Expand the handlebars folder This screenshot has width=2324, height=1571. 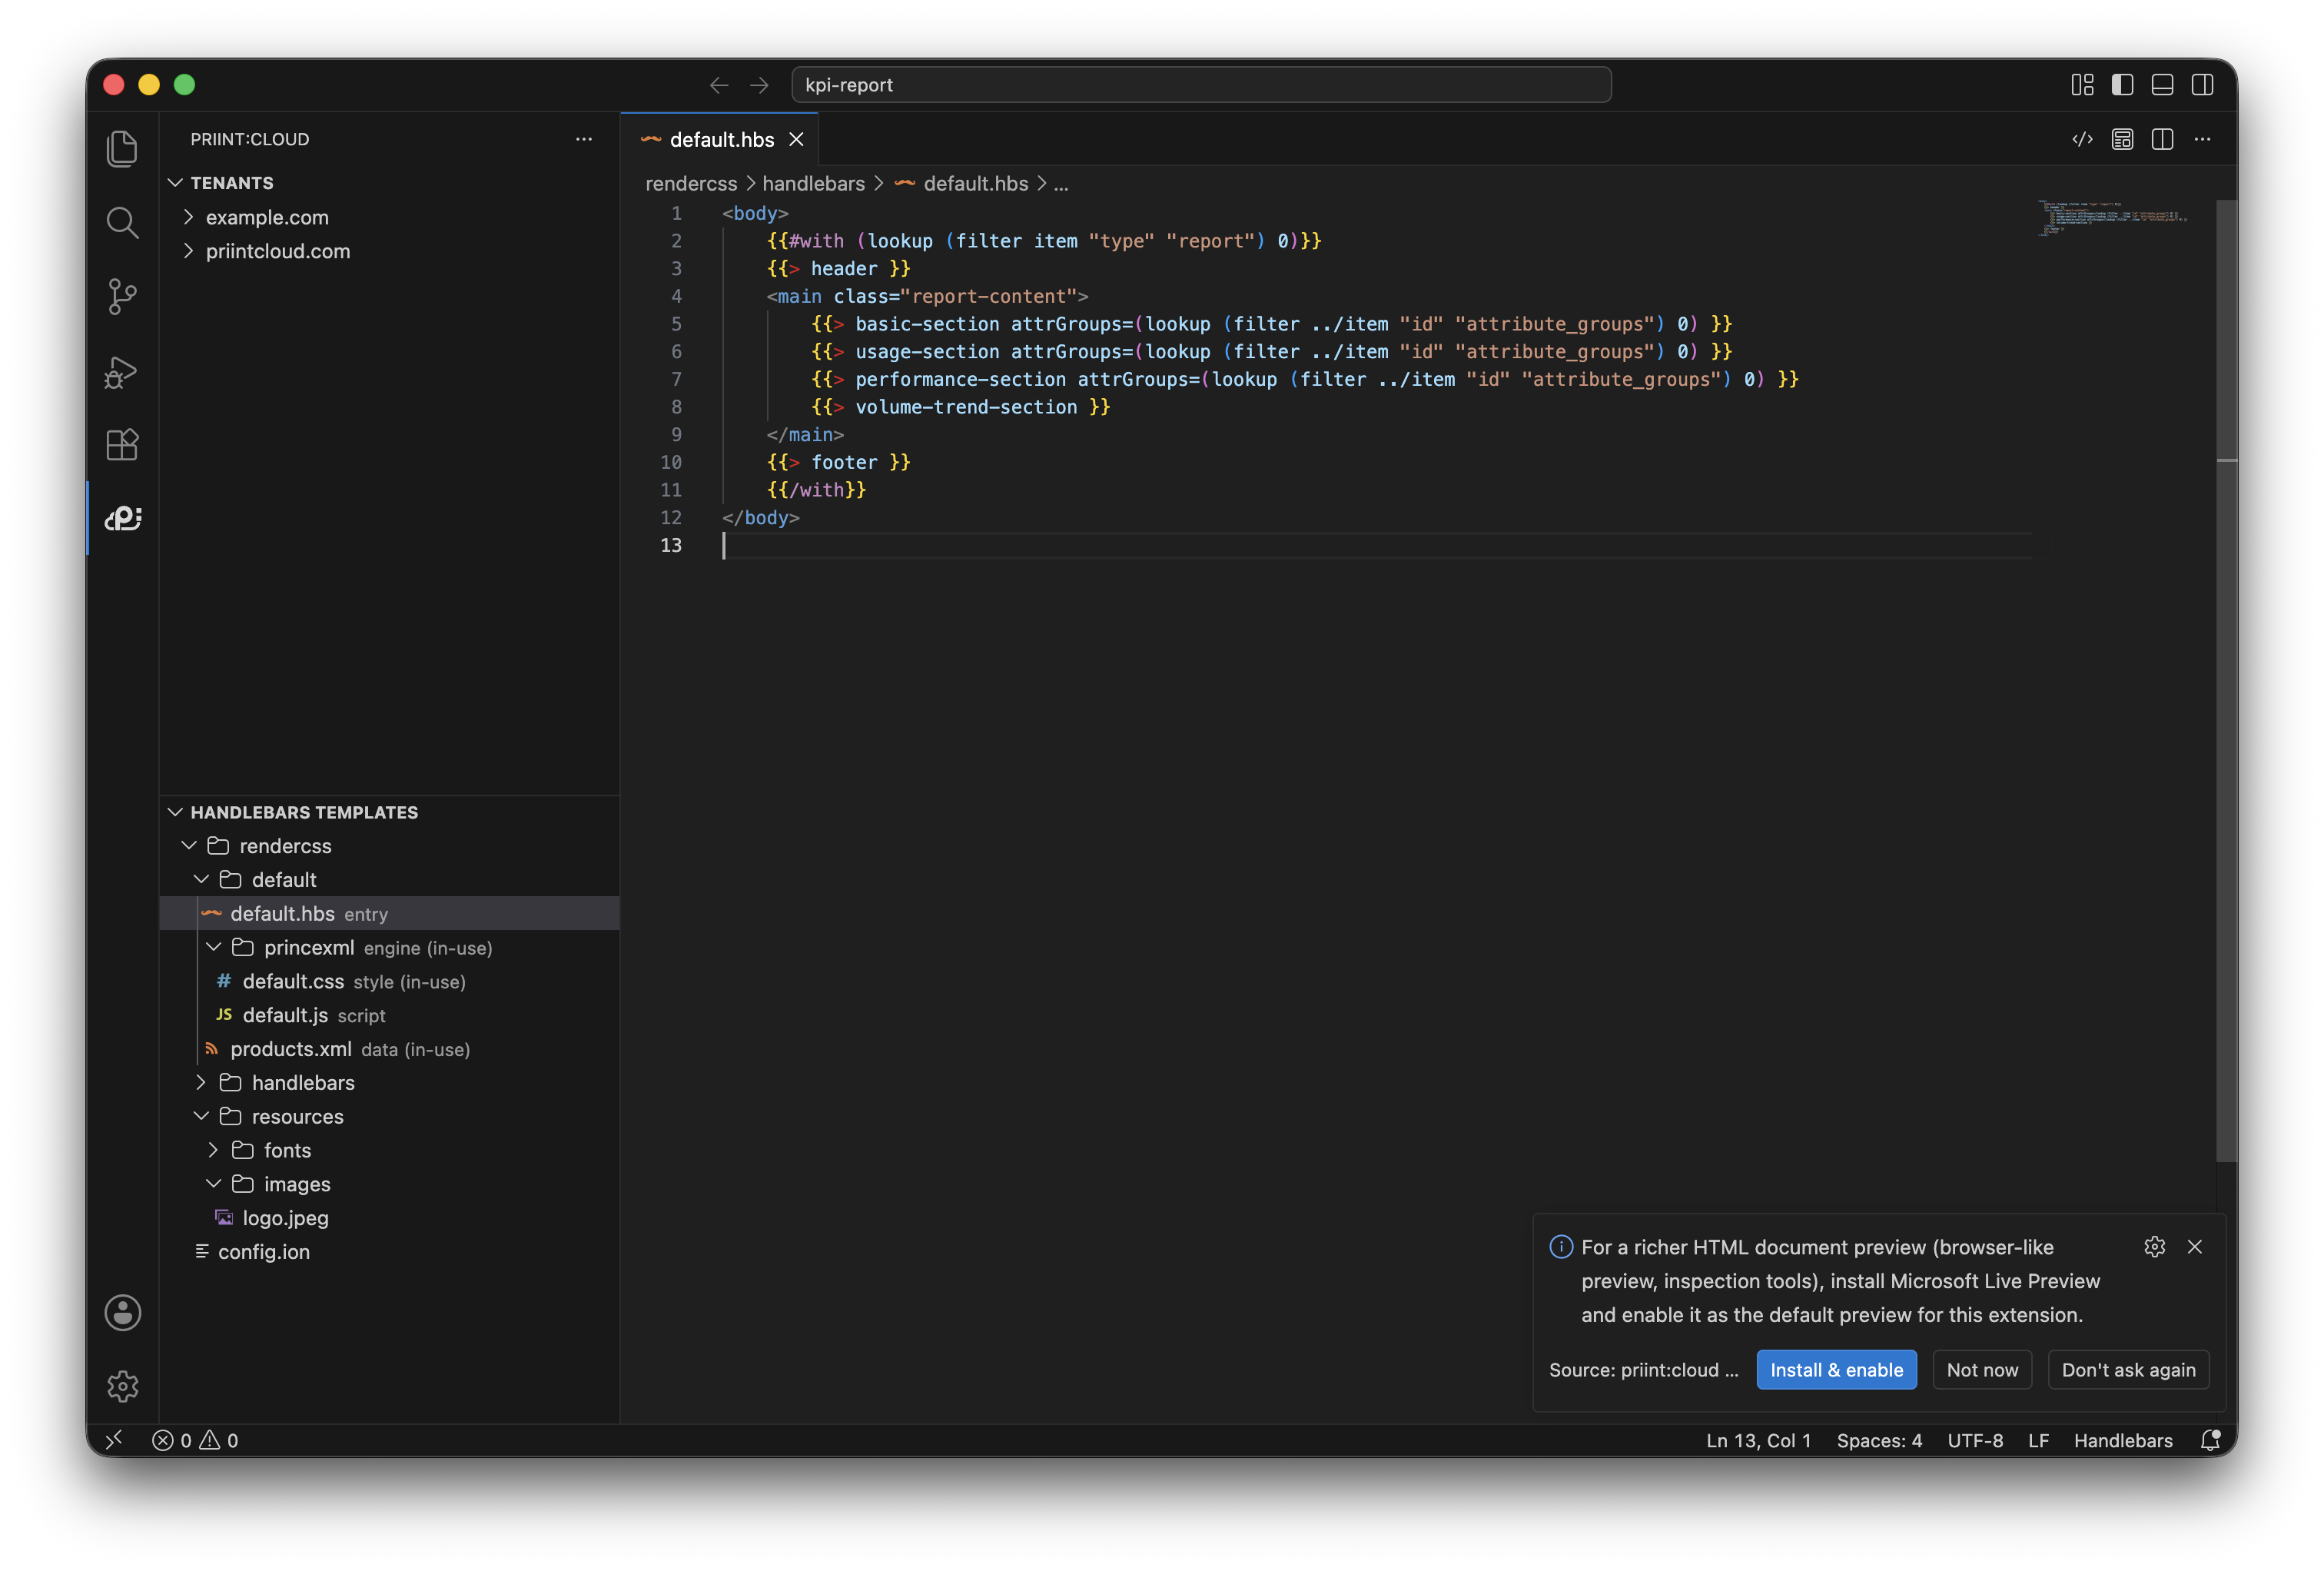pyautogui.click(x=389, y=1082)
